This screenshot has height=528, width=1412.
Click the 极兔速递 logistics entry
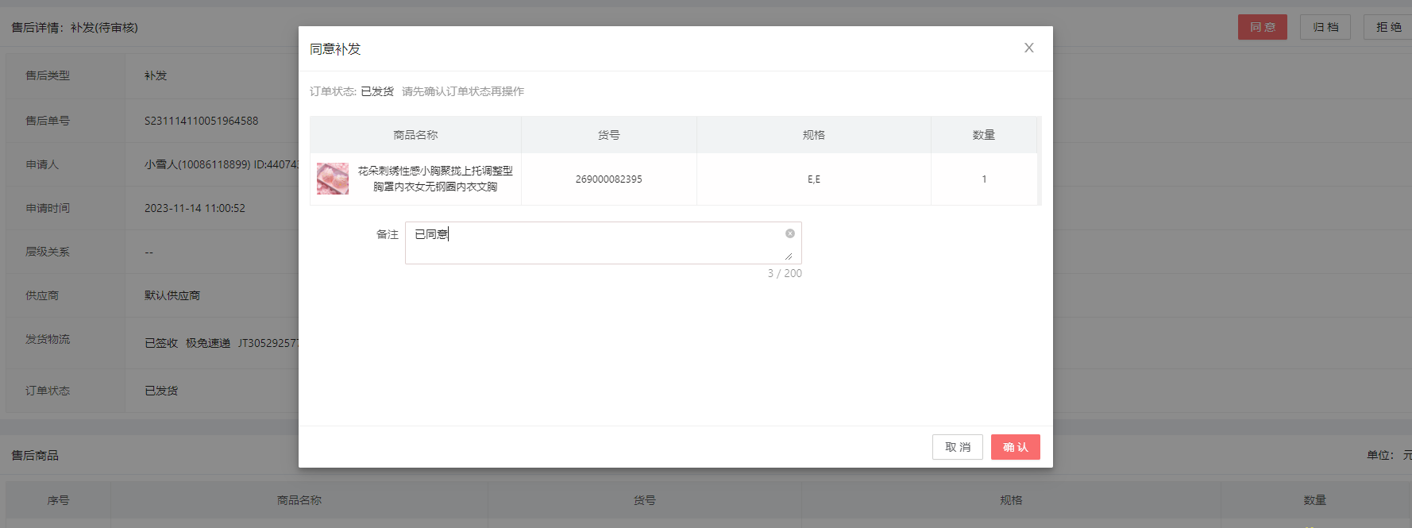click(208, 343)
